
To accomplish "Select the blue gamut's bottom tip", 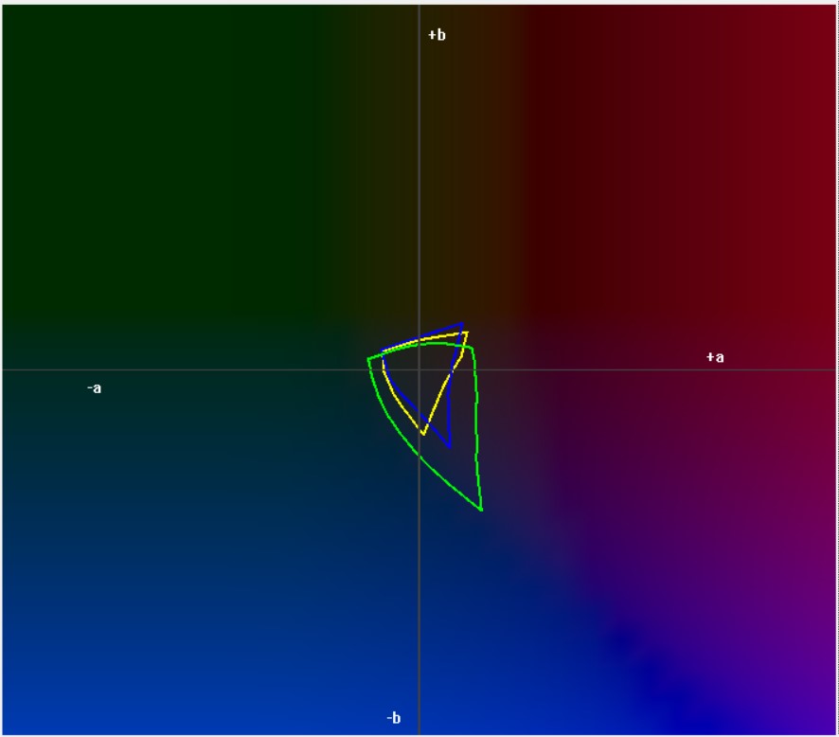I will click(450, 445).
